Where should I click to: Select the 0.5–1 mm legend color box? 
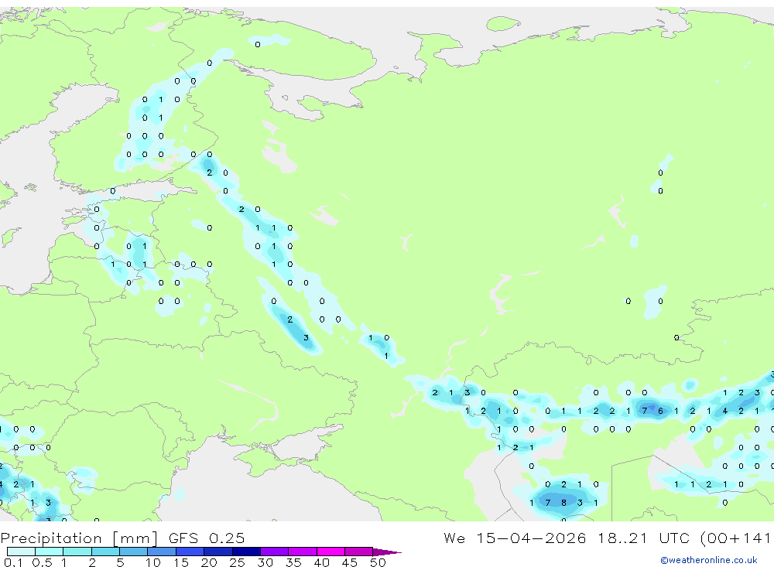tap(50, 552)
